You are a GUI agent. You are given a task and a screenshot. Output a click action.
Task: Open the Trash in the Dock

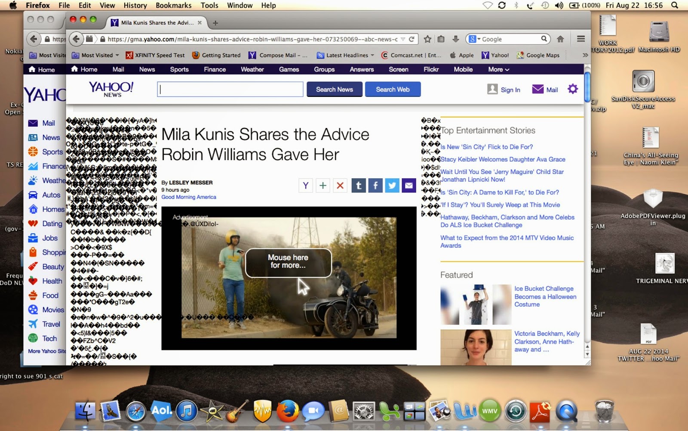point(604,411)
